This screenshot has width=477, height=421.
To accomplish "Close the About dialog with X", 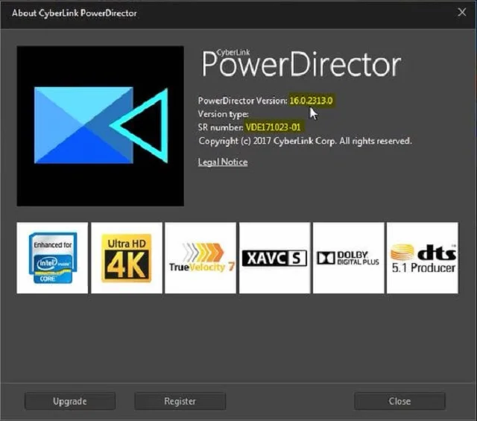I will (x=462, y=12).
